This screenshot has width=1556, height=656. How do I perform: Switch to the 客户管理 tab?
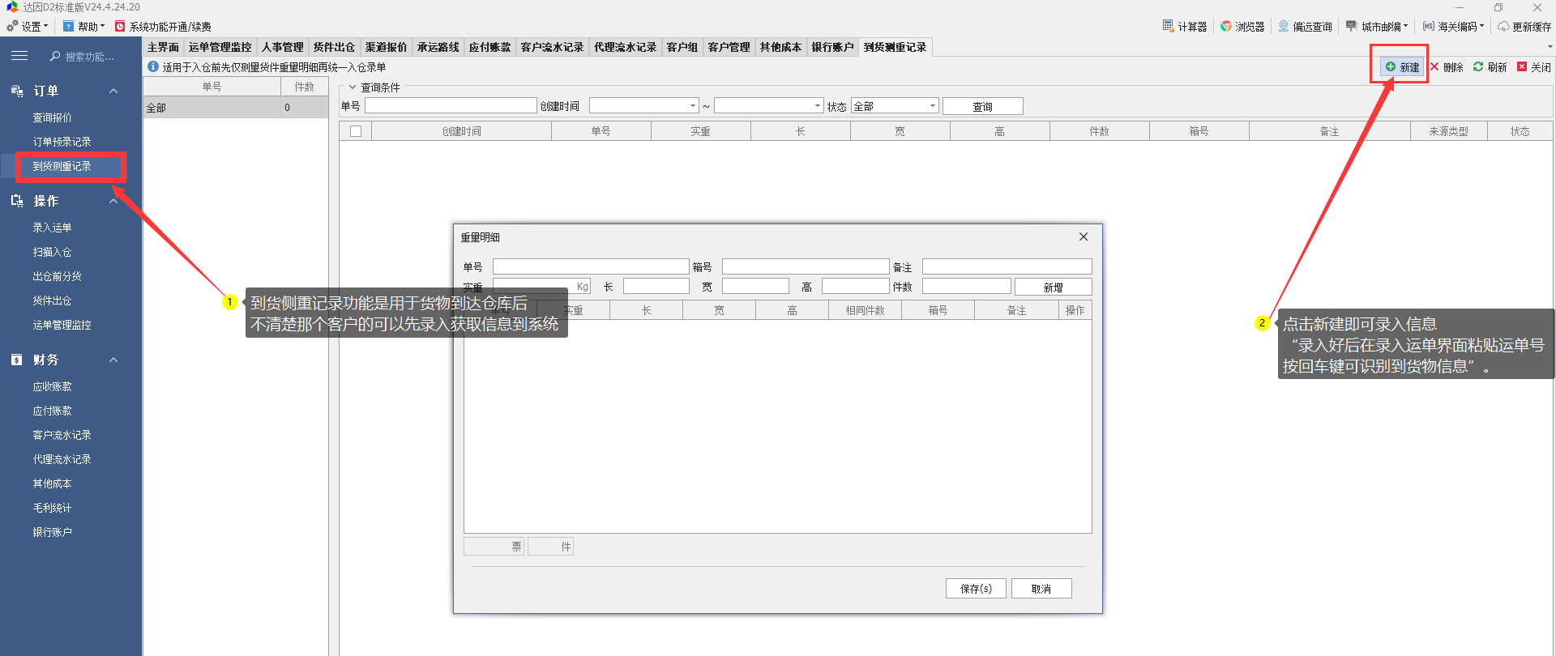(729, 47)
